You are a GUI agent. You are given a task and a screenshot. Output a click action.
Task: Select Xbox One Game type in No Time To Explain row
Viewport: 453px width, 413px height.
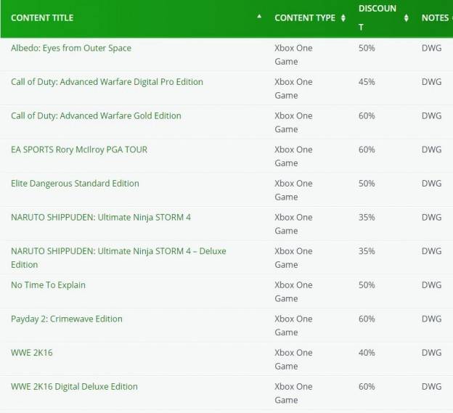(x=293, y=292)
